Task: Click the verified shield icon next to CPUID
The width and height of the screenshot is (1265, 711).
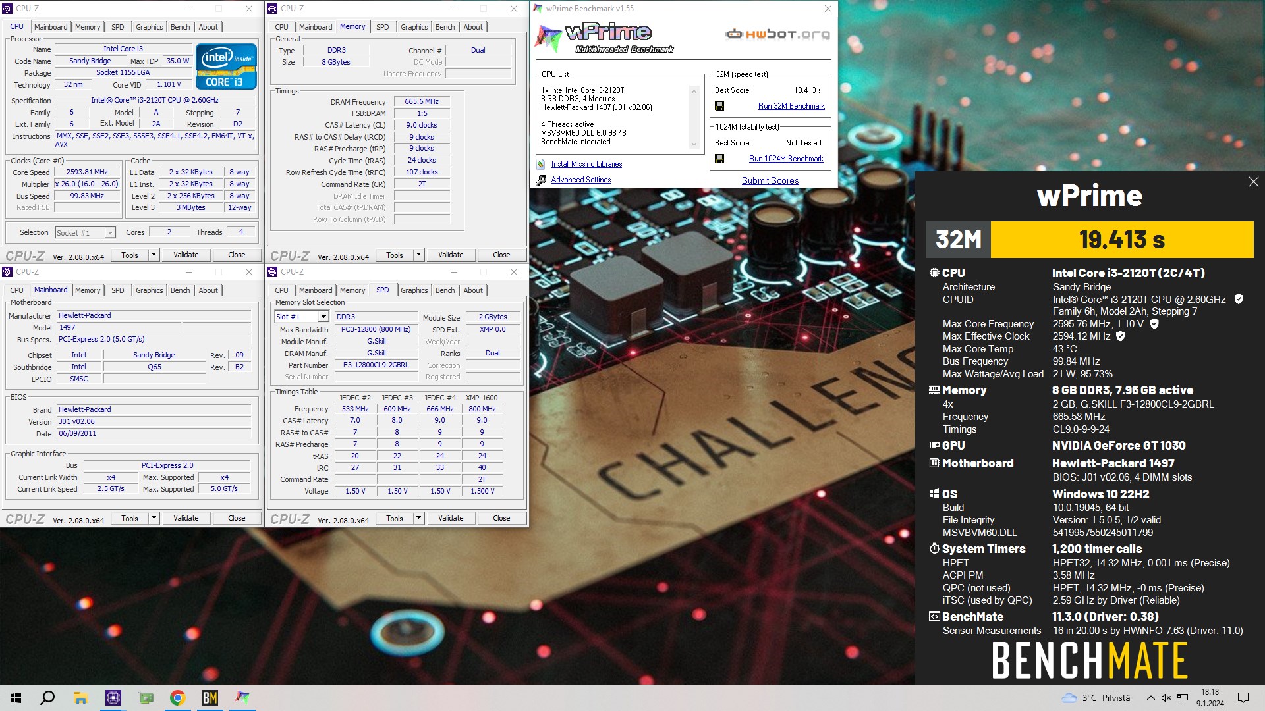Action: click(1239, 299)
